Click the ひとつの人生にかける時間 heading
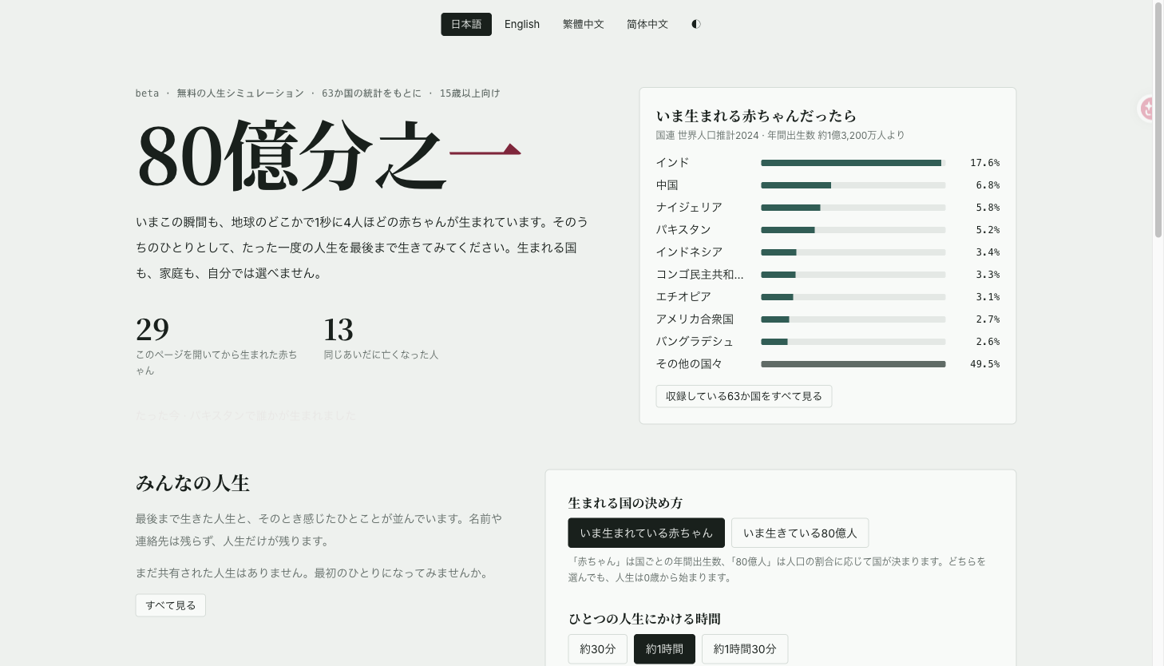Viewport: 1164px width, 666px height. 644,619
